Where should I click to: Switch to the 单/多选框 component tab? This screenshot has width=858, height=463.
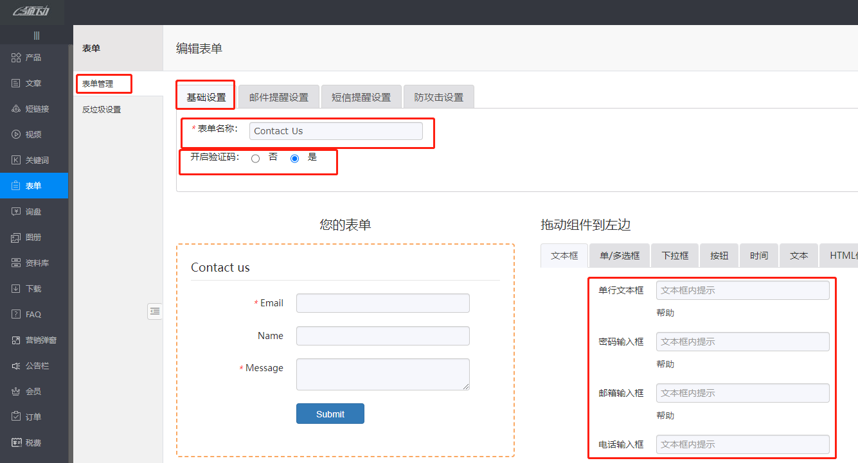pyautogui.click(x=620, y=256)
